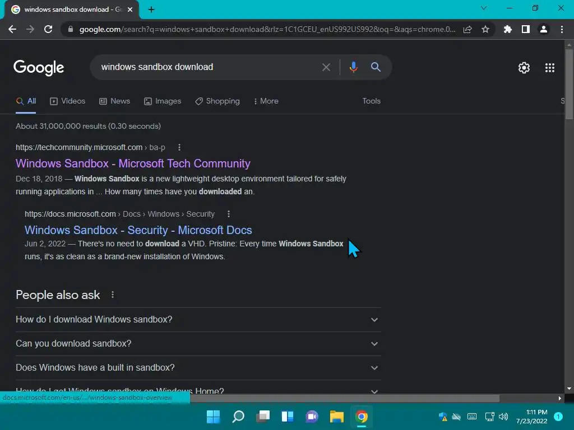The height and width of the screenshot is (430, 574).
Task: Open the tab search chevron in the title bar
Action: (484, 8)
